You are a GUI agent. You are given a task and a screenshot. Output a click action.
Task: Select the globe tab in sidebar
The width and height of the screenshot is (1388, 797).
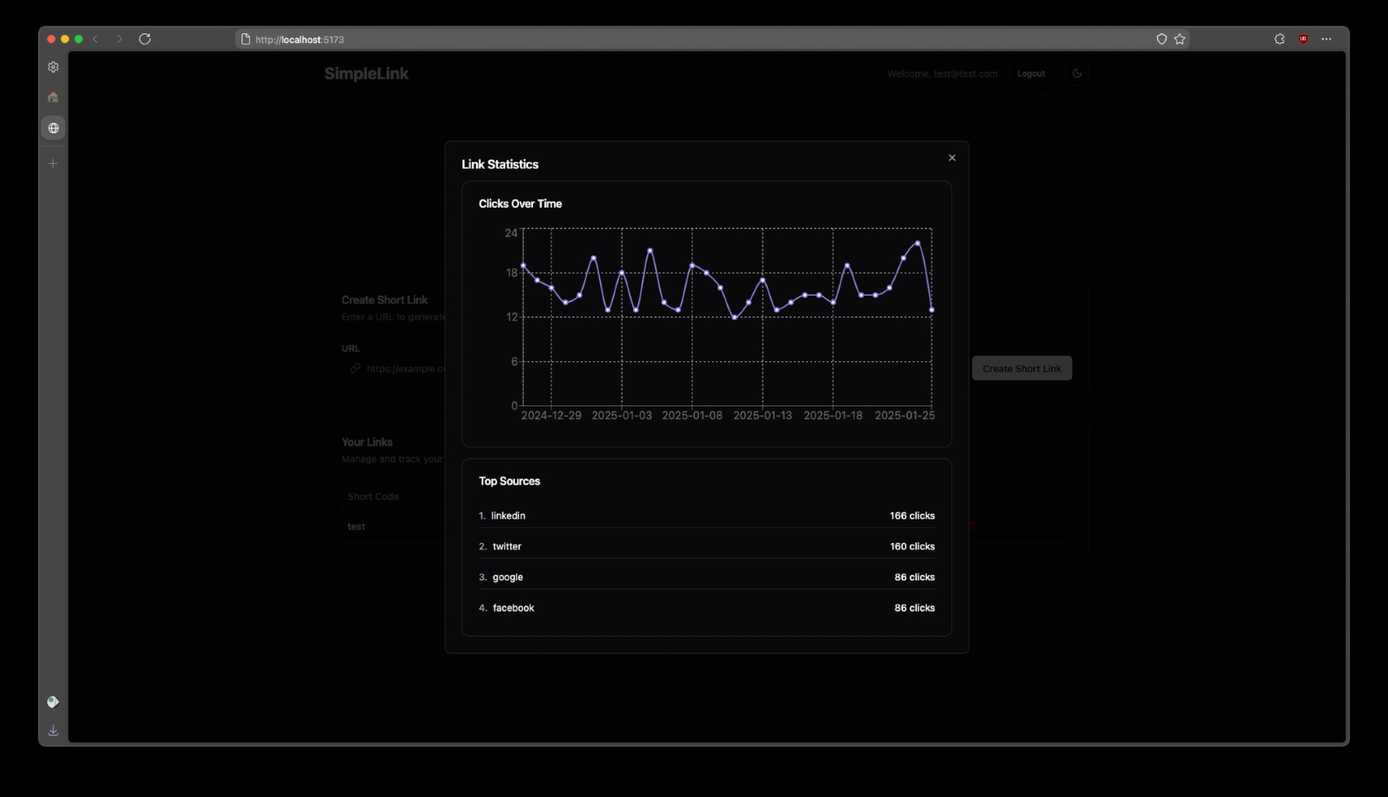(53, 128)
